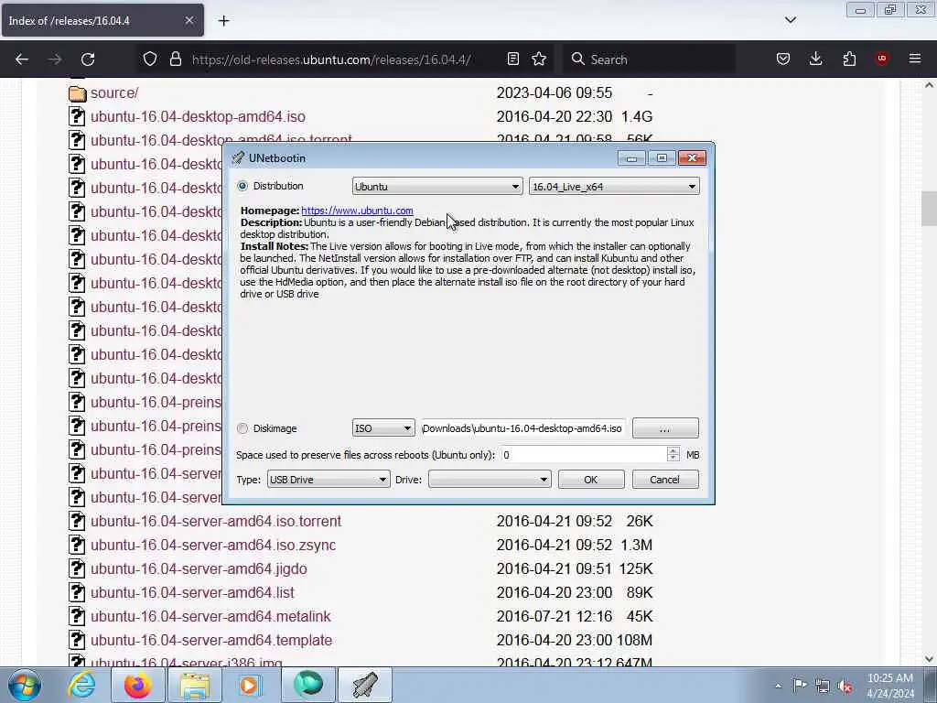Show hidden system tray icons arrow

(778, 687)
